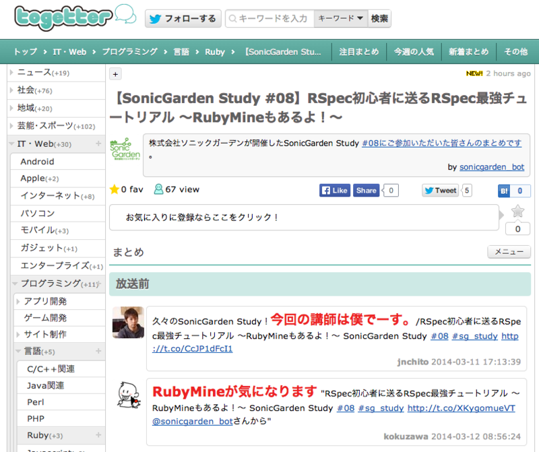Open 言語 breadcrumb link
Viewport: 539px width, 452px height.
point(181,52)
